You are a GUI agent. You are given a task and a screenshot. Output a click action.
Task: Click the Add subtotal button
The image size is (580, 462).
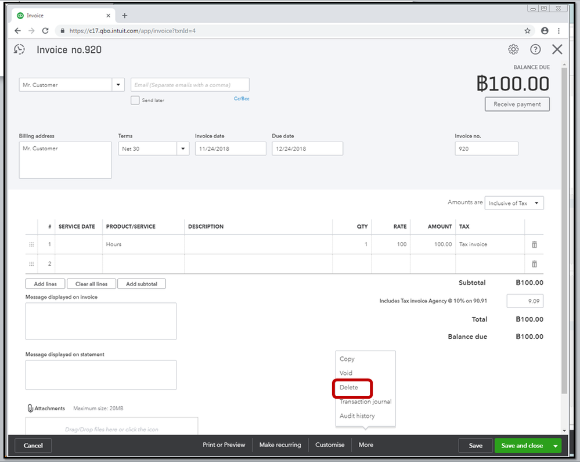point(141,284)
